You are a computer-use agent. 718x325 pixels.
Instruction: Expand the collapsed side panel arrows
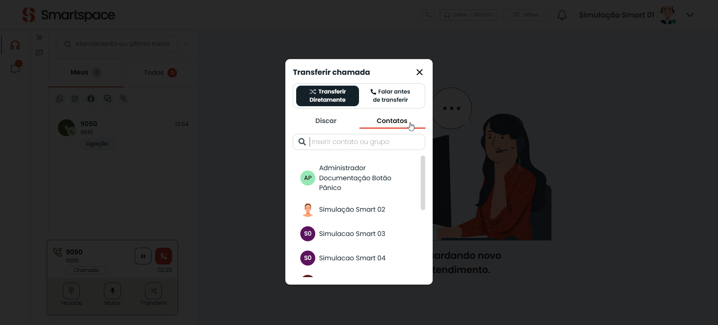[39, 37]
